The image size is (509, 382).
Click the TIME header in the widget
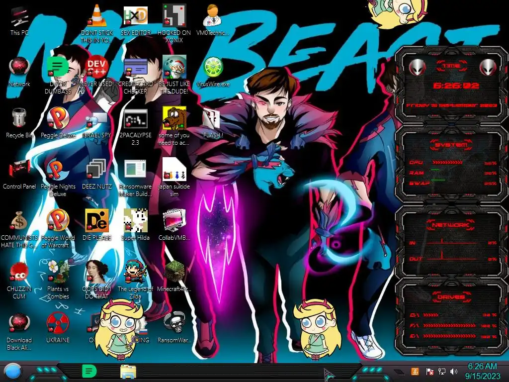click(x=451, y=66)
